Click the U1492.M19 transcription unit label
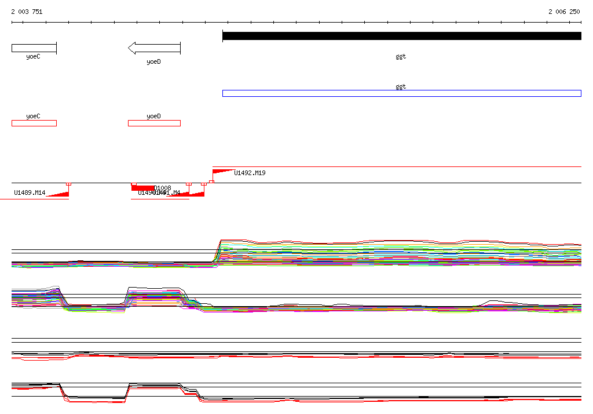The image size is (593, 414). [x=250, y=173]
